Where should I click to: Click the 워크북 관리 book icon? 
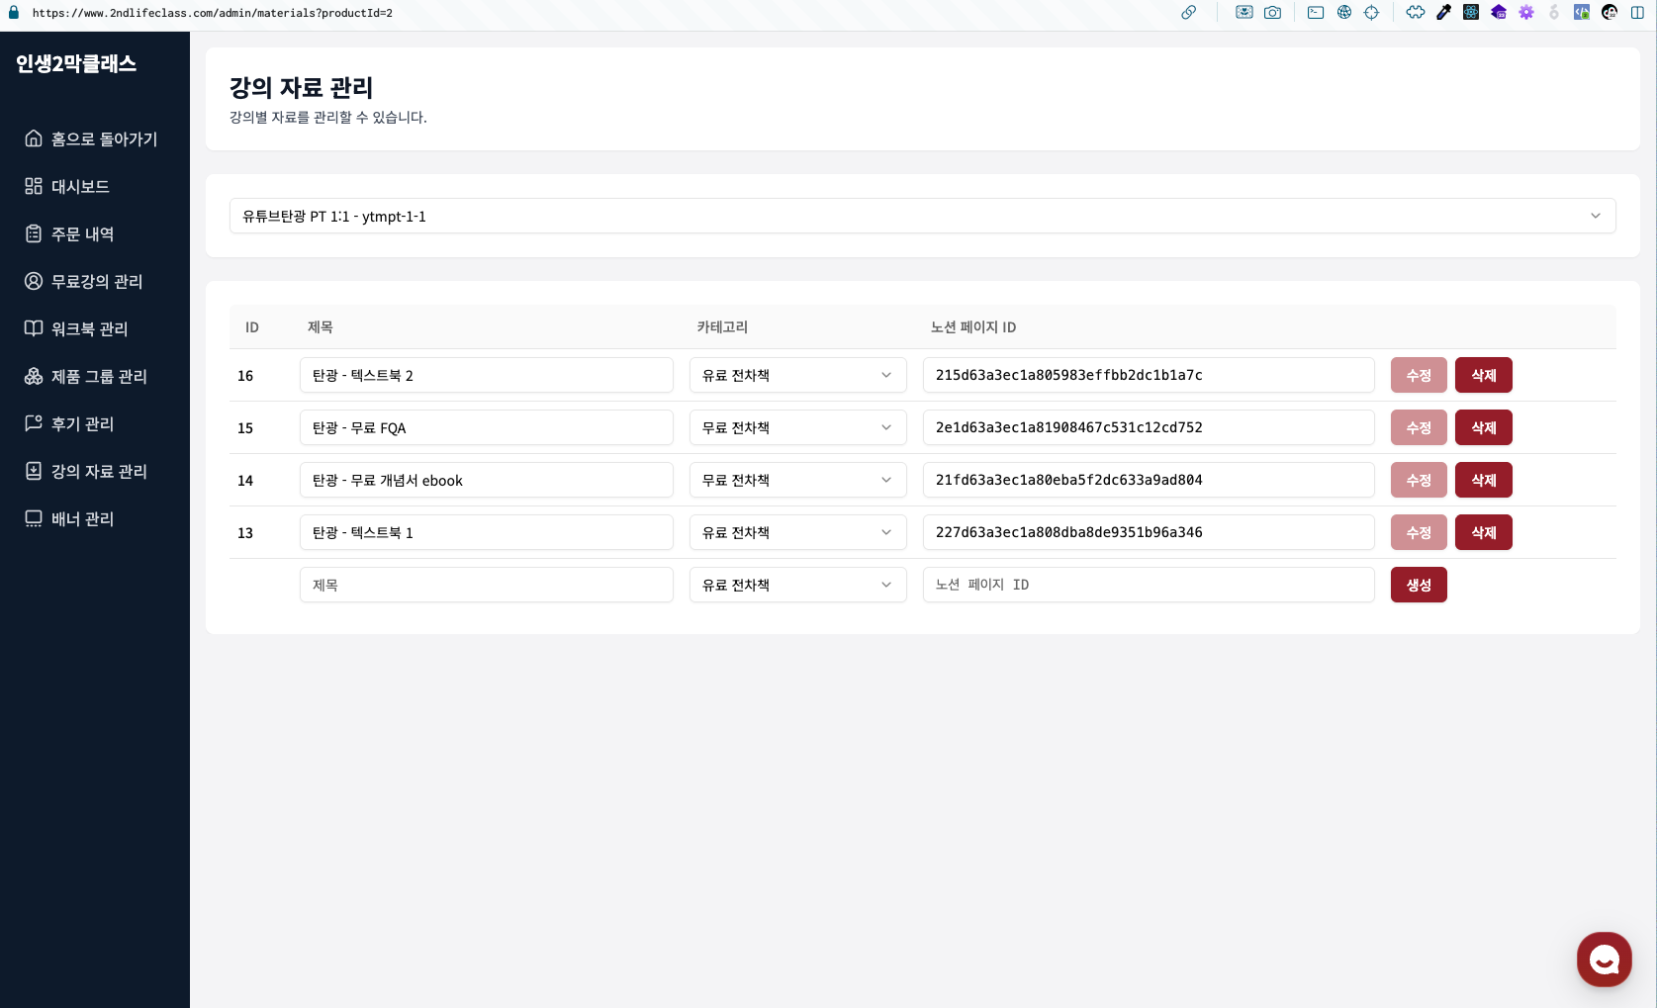coord(34,328)
